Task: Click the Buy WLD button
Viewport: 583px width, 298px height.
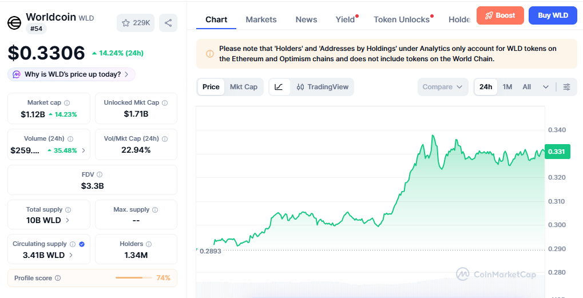Action: (553, 15)
